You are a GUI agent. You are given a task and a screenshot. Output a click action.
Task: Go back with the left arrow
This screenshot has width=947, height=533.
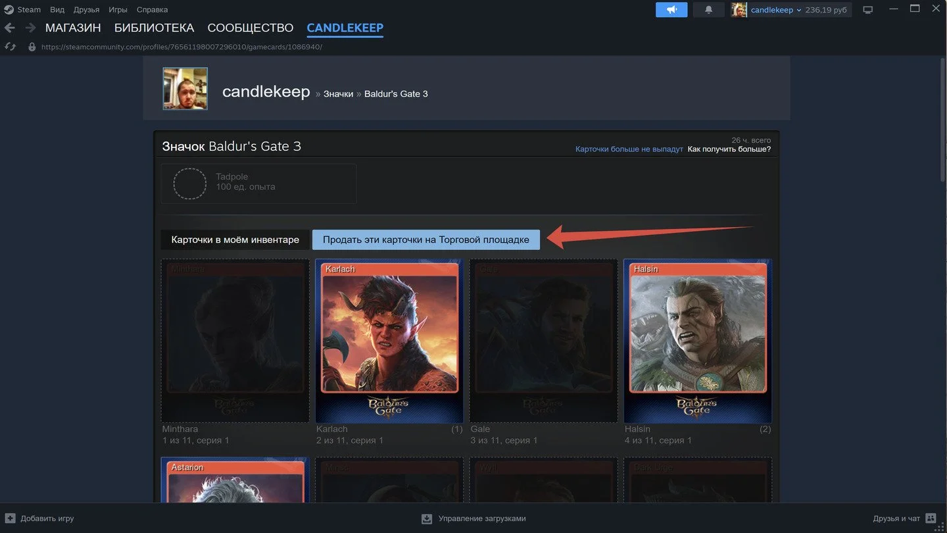10,28
